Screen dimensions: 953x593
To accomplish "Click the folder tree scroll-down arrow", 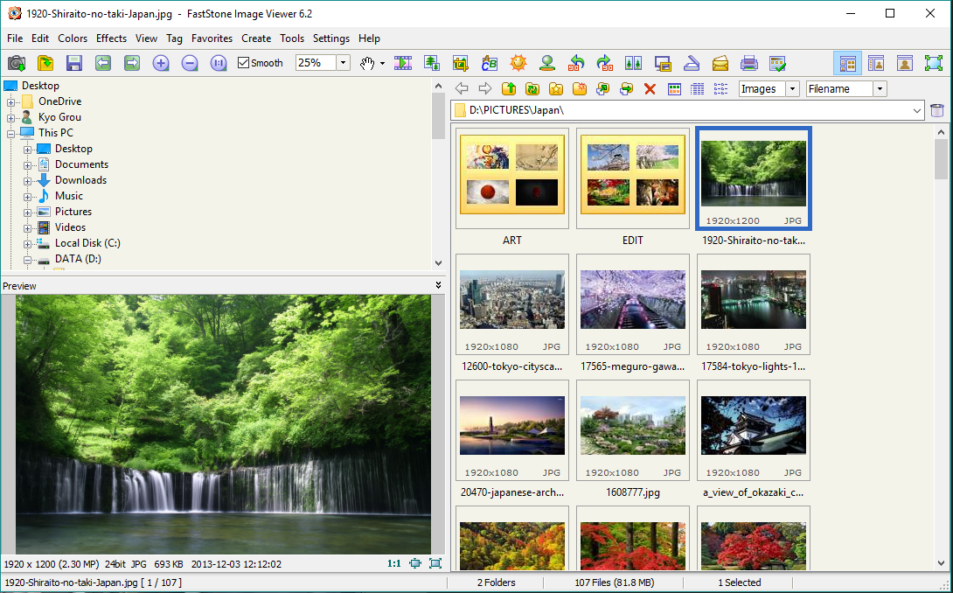I will click(438, 262).
